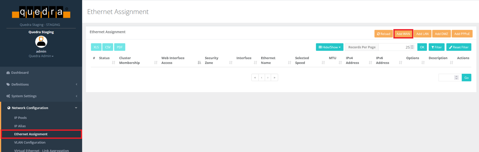Expand the System Settings menu
The width and height of the screenshot is (479, 152).
[41, 96]
